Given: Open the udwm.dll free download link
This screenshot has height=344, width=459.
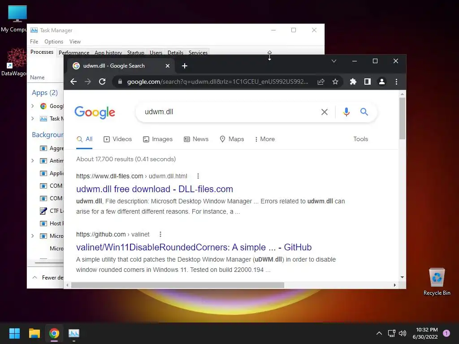Looking at the screenshot, I should coord(155,189).
